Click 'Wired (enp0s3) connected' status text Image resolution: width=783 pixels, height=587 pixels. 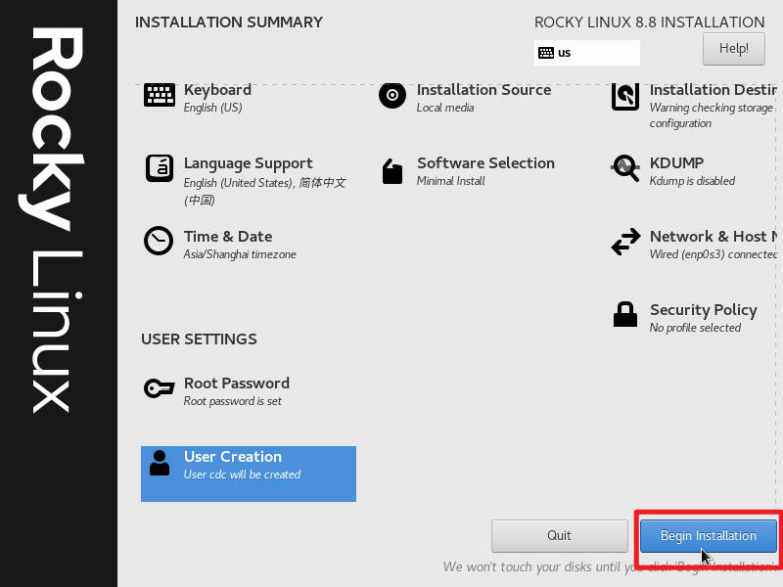point(714,254)
